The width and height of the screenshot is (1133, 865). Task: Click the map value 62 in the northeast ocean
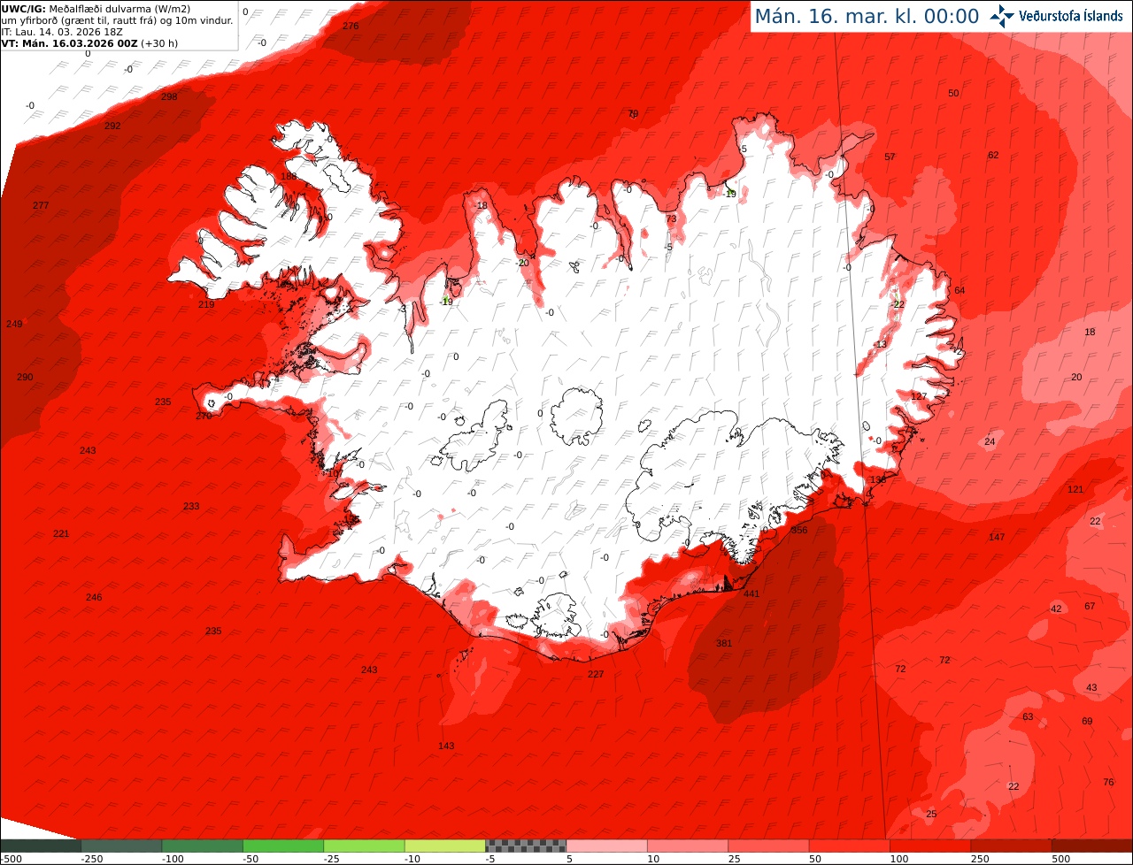point(993,155)
